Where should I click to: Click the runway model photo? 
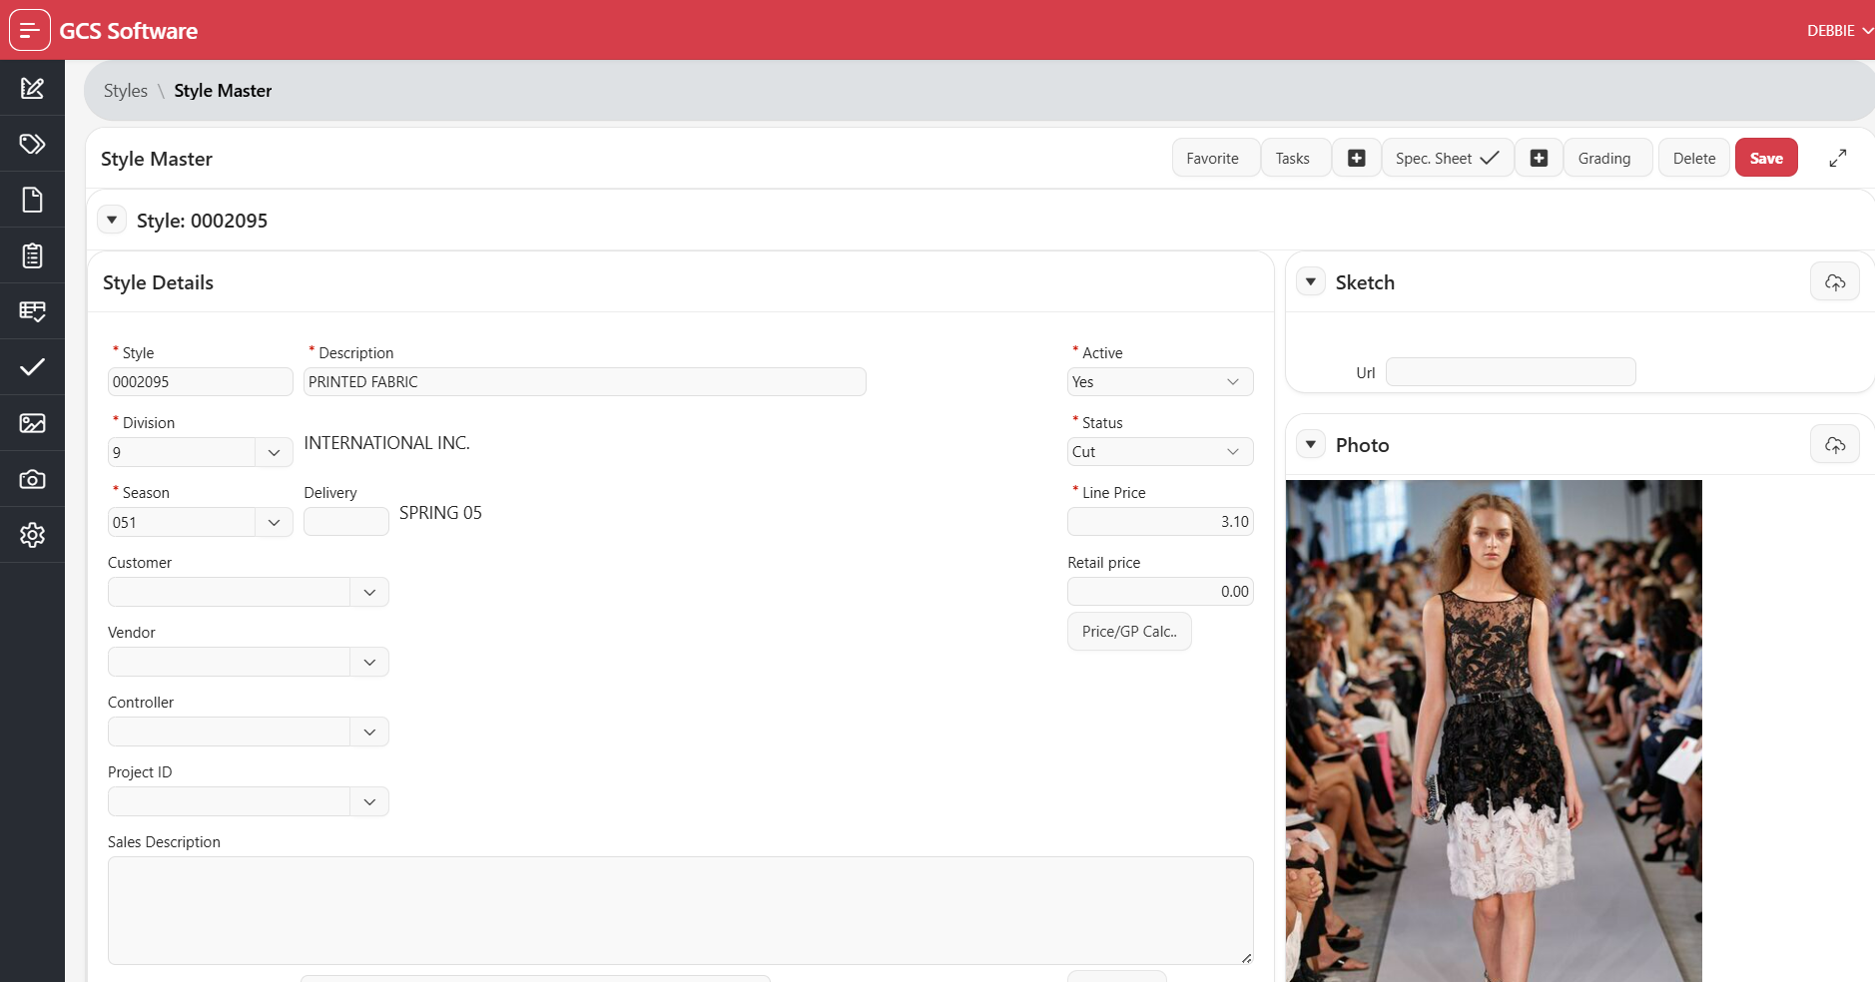1494,731
